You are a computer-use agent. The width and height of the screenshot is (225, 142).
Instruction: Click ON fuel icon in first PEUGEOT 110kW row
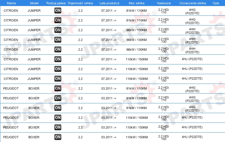58,117
